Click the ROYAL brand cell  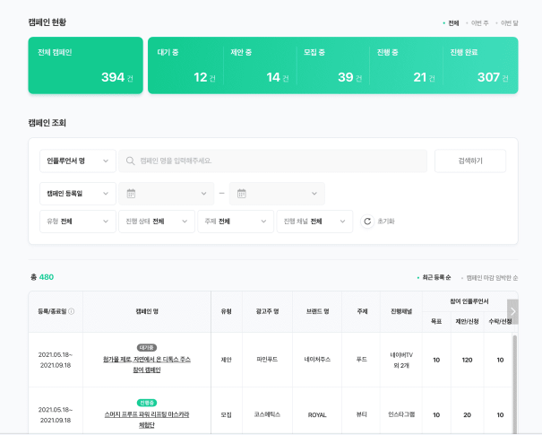317,415
